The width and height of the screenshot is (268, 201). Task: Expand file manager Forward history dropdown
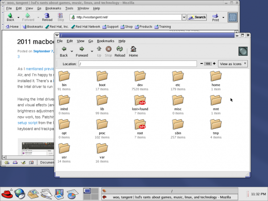(92, 51)
